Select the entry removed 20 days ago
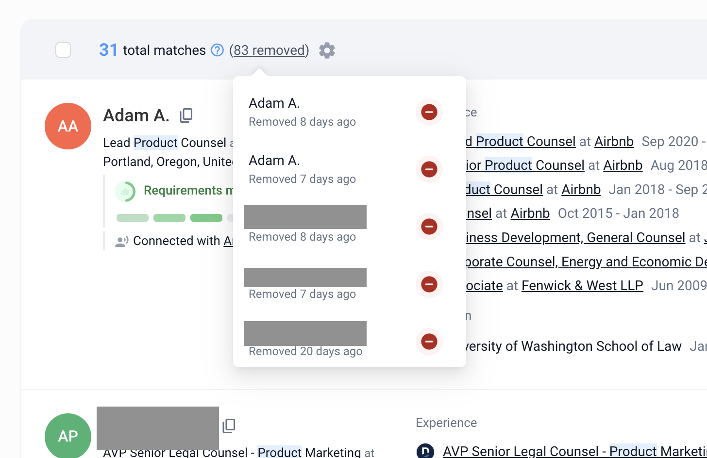The image size is (707, 458). click(x=305, y=340)
